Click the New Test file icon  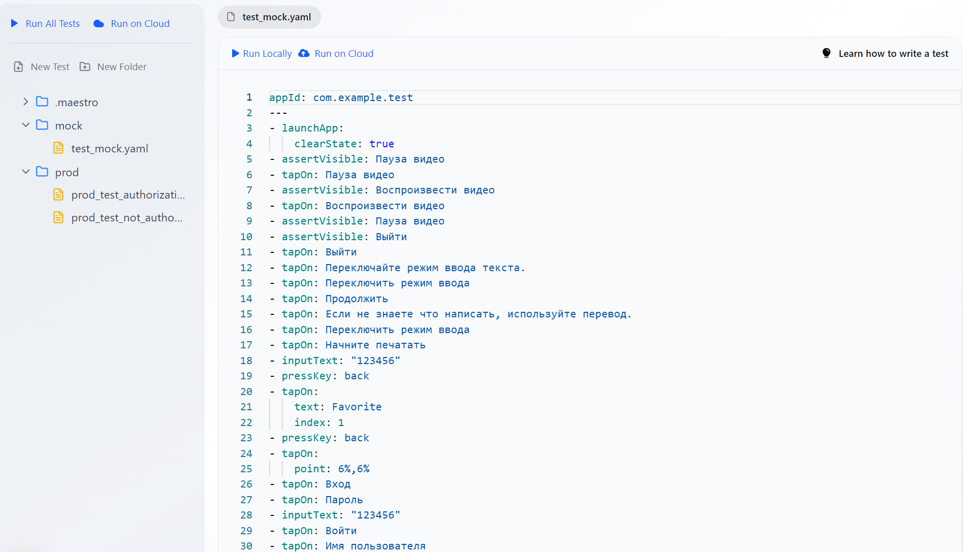[18, 67]
